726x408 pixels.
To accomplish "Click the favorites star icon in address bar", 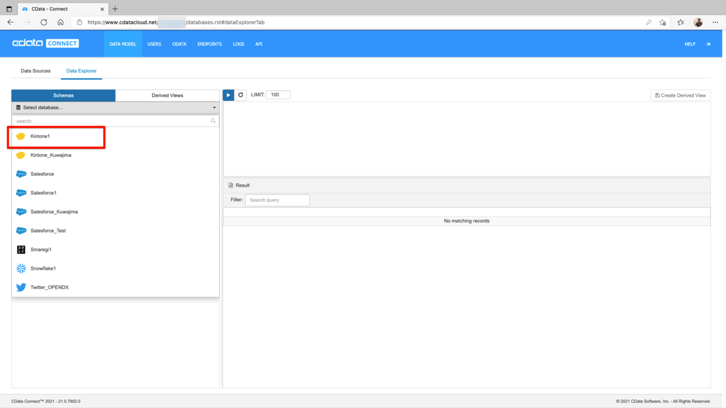I will click(x=662, y=22).
